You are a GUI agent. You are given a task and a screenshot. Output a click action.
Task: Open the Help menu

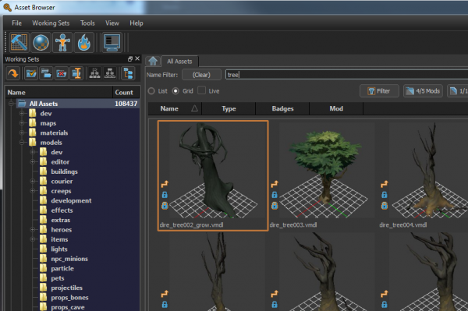(136, 23)
